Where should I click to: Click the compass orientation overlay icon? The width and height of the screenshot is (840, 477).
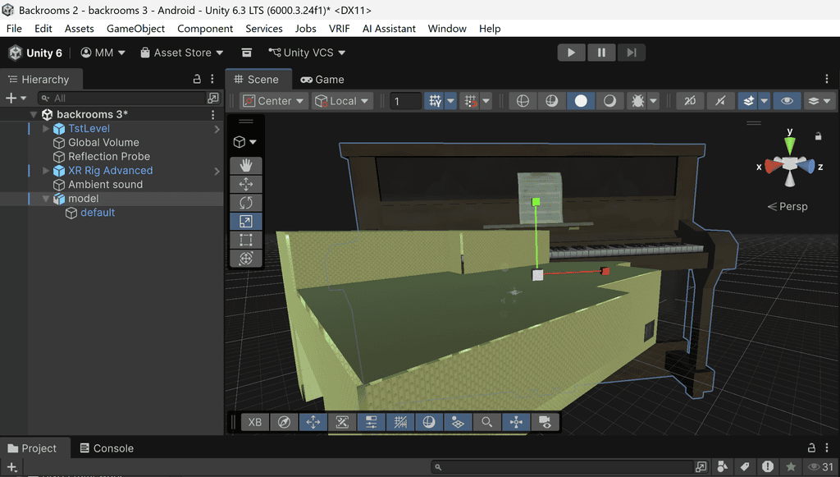284,422
